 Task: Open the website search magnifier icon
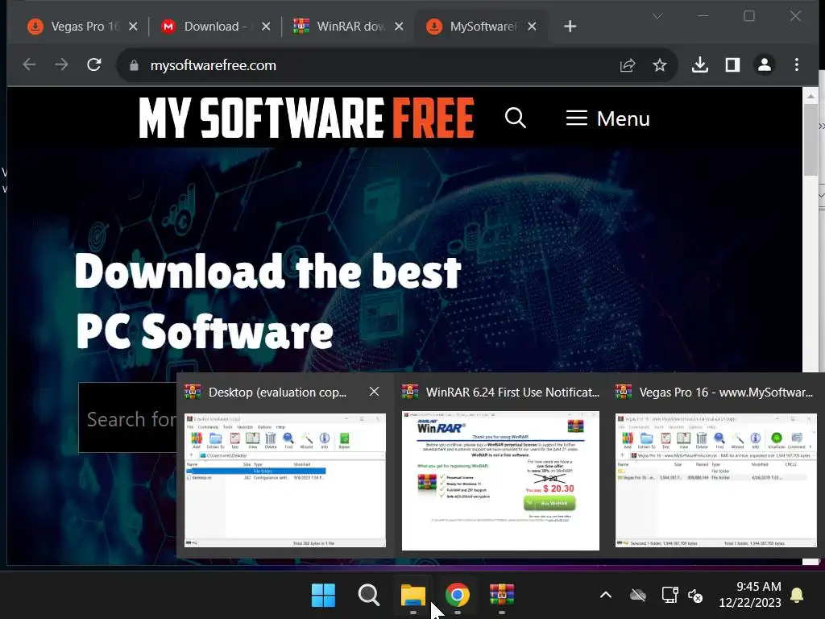pos(516,118)
